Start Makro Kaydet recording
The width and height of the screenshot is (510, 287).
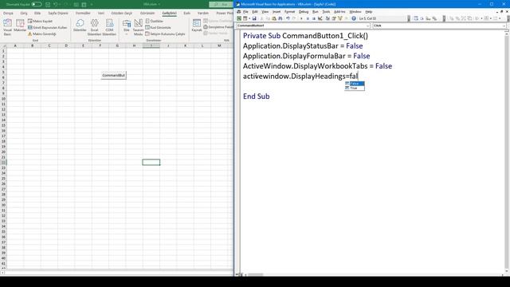tap(40, 22)
